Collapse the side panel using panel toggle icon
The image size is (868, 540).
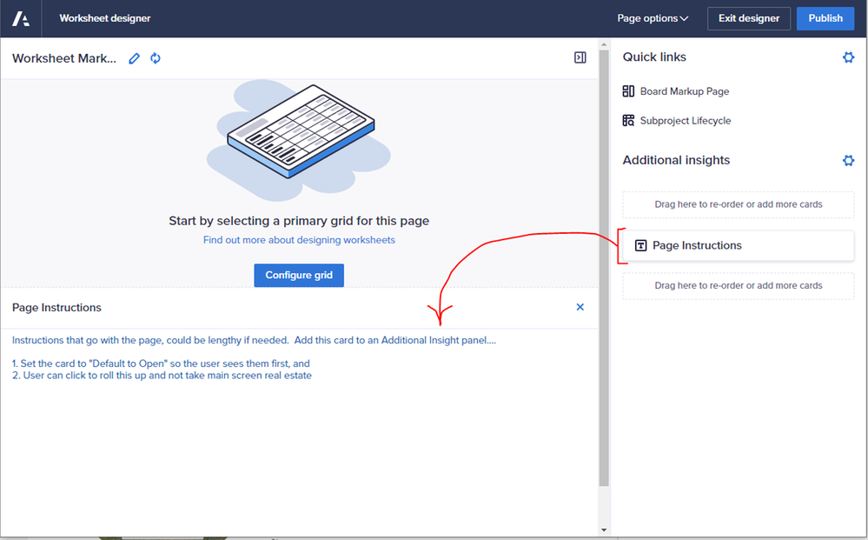580,57
